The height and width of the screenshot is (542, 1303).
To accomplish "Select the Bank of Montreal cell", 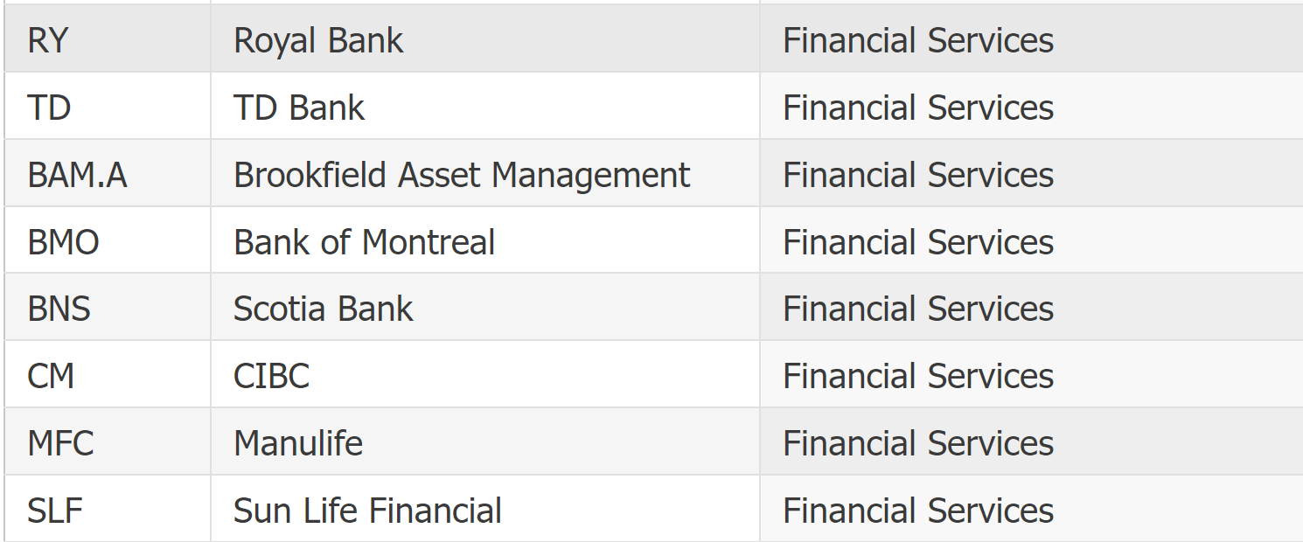I will pyautogui.click(x=485, y=241).
